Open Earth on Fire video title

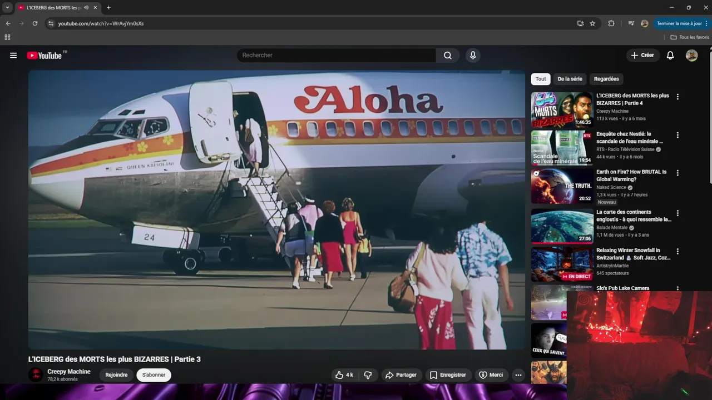tap(631, 176)
